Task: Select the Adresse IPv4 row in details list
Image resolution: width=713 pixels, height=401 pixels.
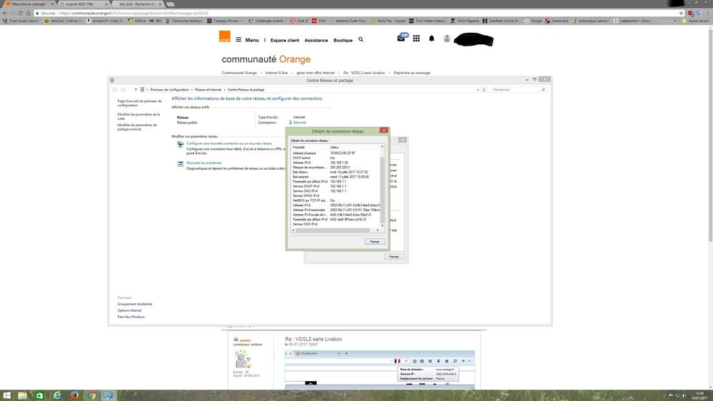Action: [335, 162]
